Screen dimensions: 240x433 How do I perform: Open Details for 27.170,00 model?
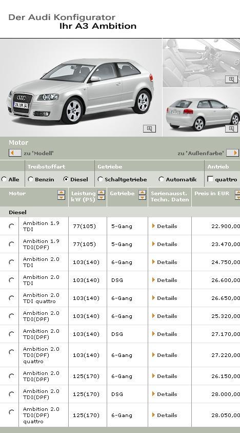(165, 334)
